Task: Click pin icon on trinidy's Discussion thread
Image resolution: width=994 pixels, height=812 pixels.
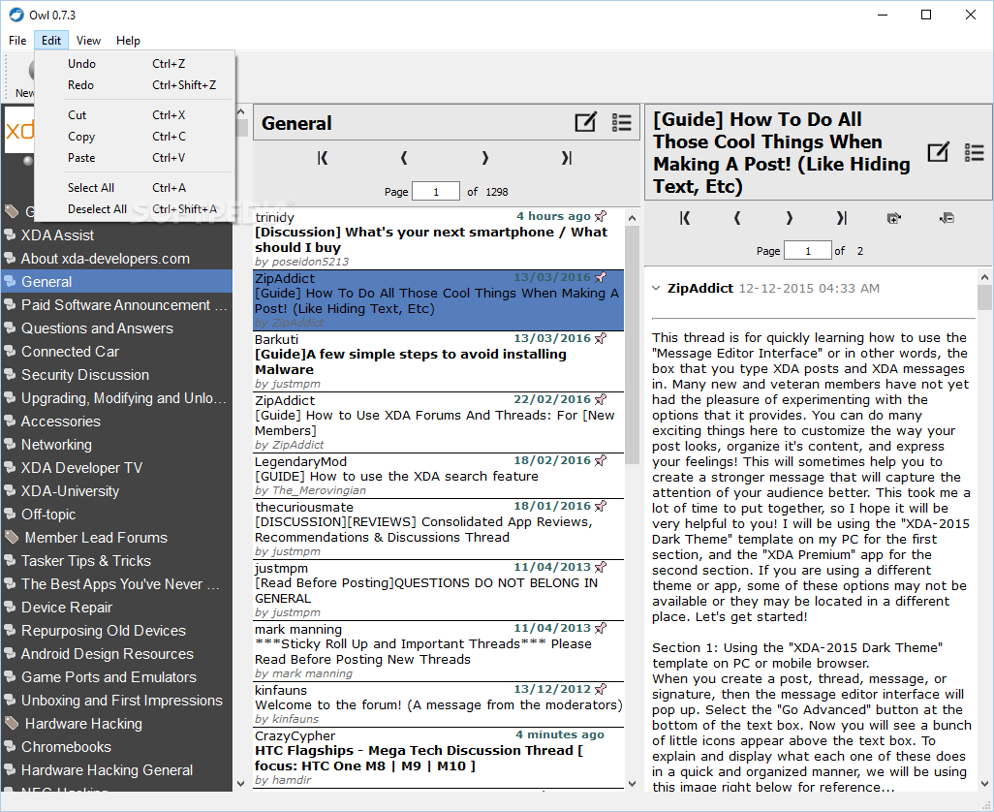Action: [601, 216]
